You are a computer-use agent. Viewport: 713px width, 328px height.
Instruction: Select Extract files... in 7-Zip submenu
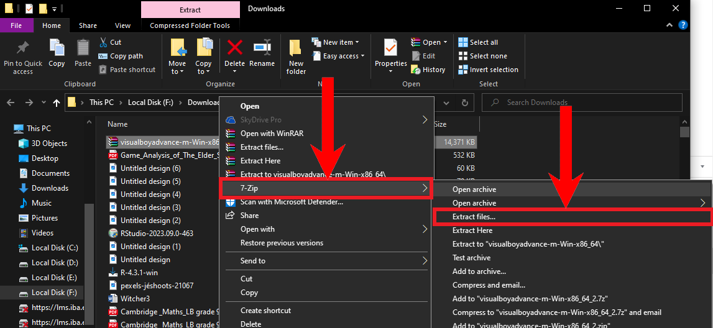[474, 217]
